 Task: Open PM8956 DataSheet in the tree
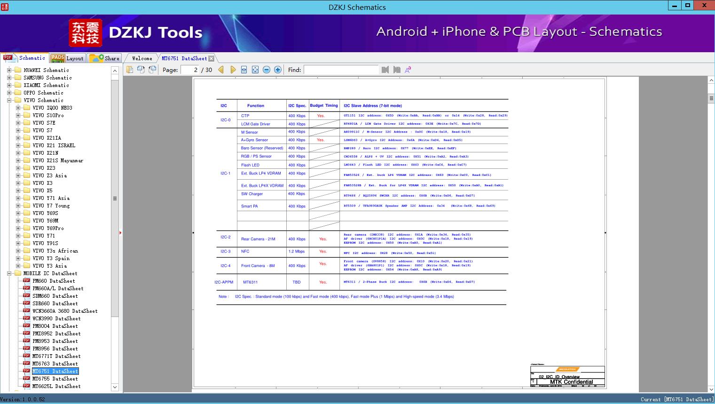pos(55,349)
